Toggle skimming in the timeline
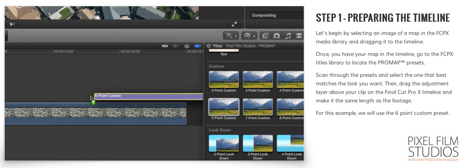The image size is (467, 168). [165, 46]
